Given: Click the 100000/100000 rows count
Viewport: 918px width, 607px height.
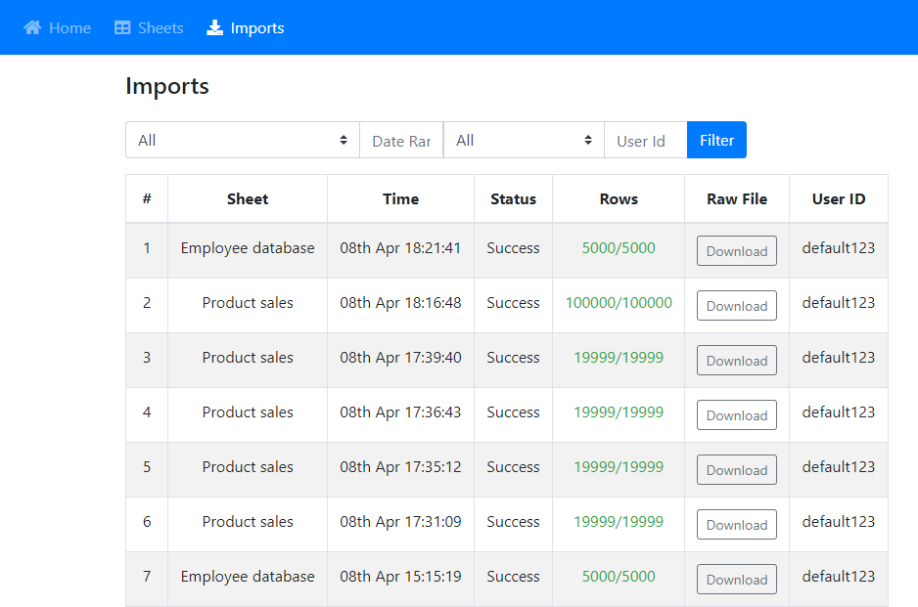Looking at the screenshot, I should pyautogui.click(x=619, y=303).
